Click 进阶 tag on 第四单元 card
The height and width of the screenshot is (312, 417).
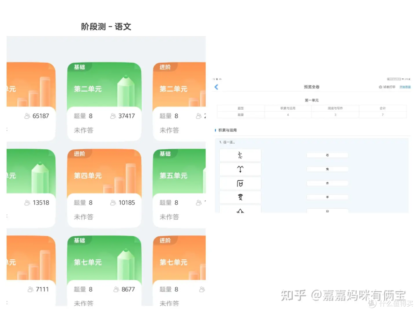click(79, 154)
